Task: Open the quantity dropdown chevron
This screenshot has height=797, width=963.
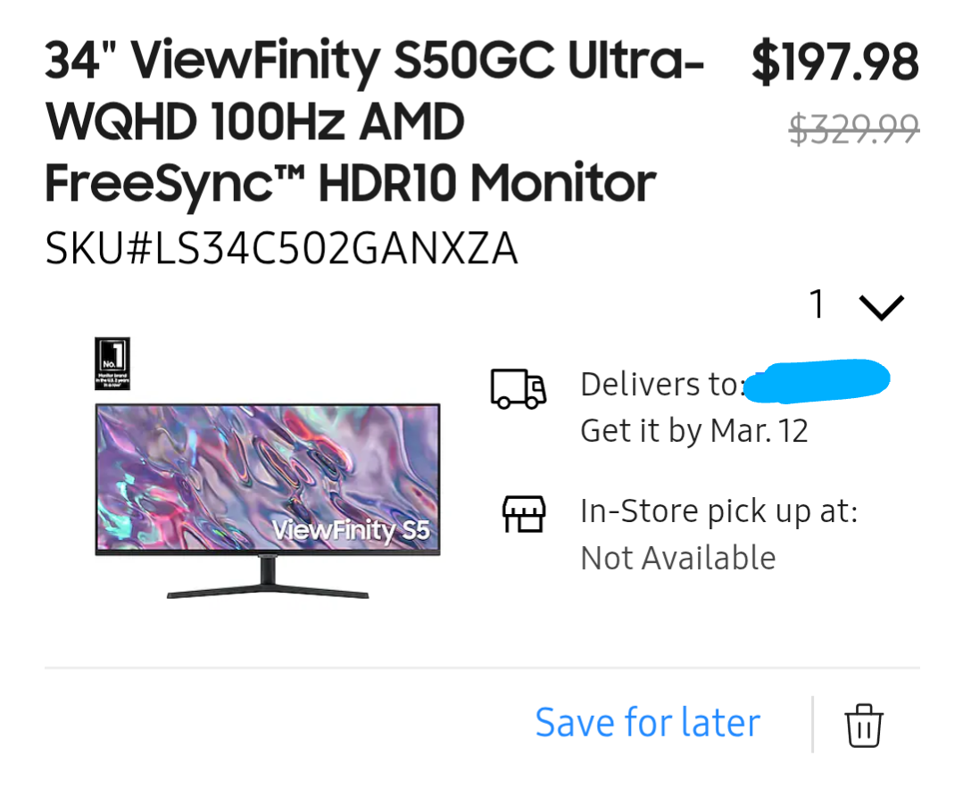Action: tap(881, 306)
